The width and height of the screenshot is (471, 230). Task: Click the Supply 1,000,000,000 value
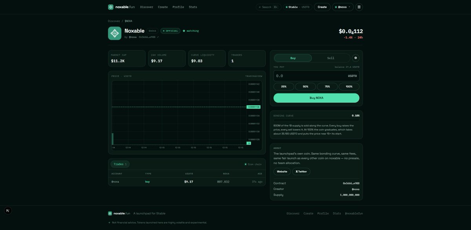pos(350,195)
